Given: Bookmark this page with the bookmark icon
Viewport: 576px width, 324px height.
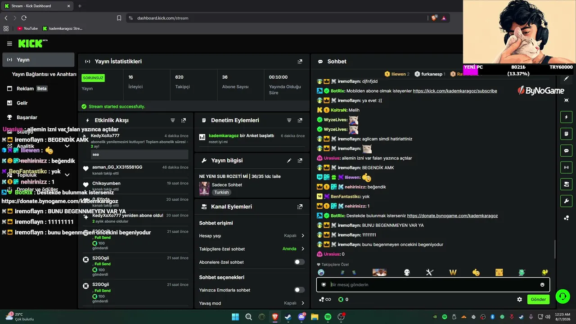Looking at the screenshot, I should [119, 18].
